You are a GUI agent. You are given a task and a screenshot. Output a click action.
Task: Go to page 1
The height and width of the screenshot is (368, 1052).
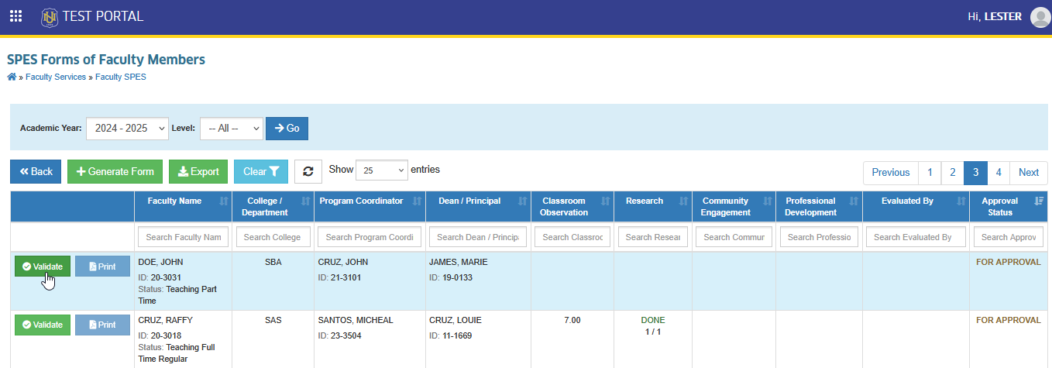tap(930, 173)
